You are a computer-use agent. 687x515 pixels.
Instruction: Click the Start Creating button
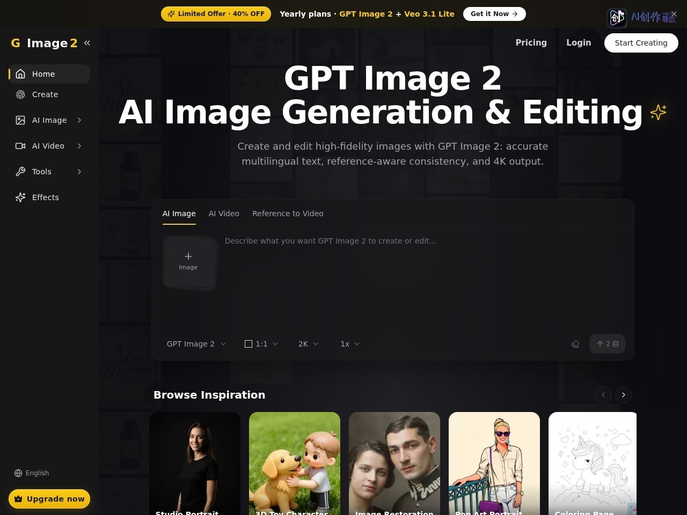pos(641,43)
